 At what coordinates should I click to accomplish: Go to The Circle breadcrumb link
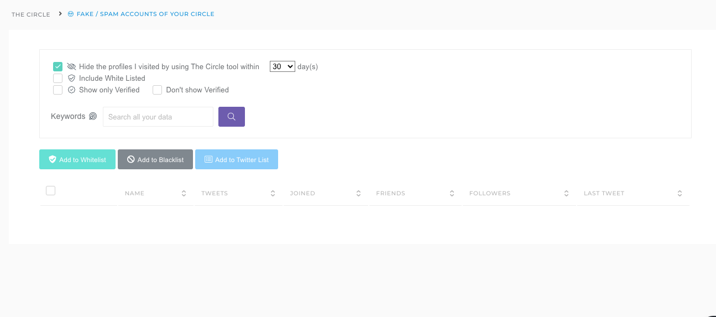point(31,14)
